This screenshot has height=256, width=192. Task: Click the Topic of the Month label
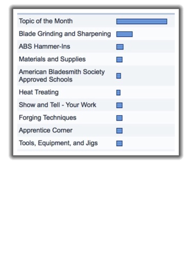(x=46, y=21)
